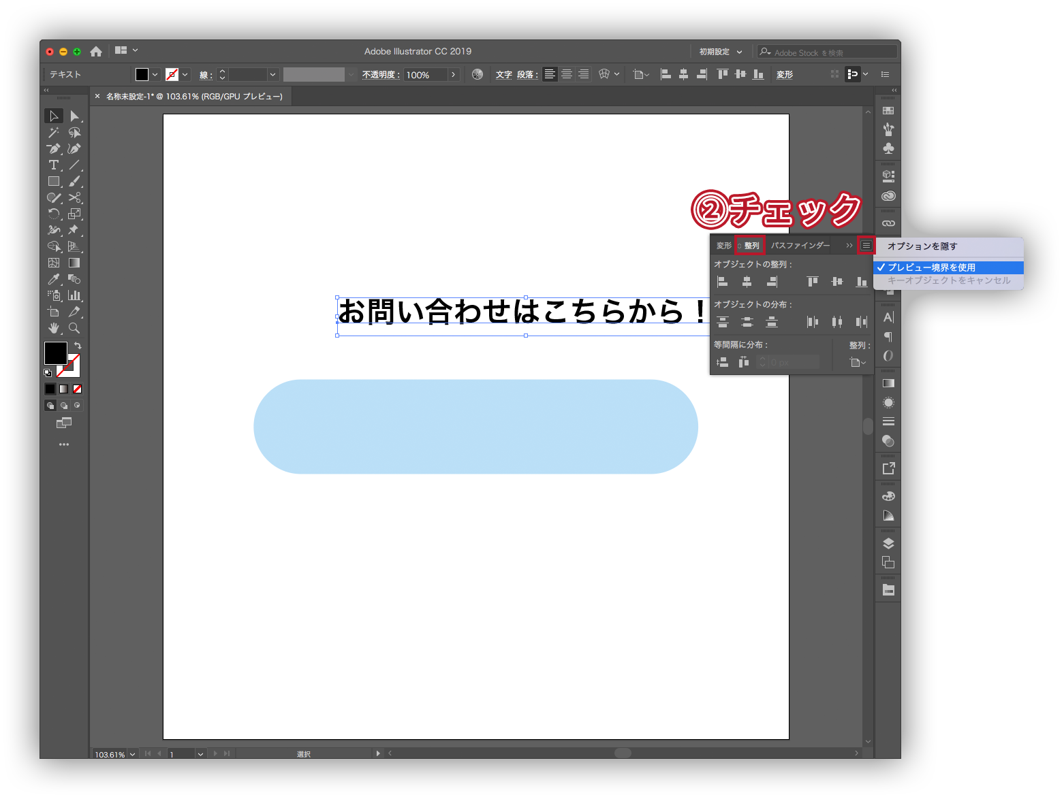Select the Mesh tool
The image size is (1064, 799).
[54, 263]
